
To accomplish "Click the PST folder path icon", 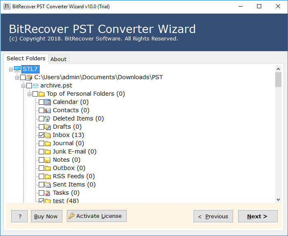I will (29, 77).
